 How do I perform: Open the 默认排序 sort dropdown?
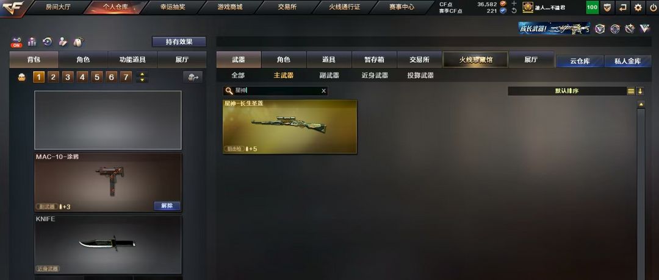coord(567,91)
